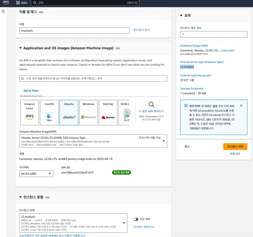Click the preinstalled AMI extra cost notice link

52,236
